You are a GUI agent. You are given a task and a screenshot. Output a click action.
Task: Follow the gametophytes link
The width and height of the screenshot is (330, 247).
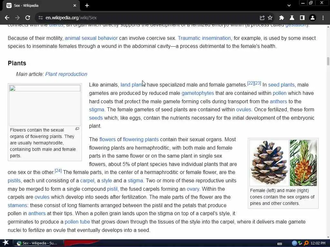[x=198, y=93]
